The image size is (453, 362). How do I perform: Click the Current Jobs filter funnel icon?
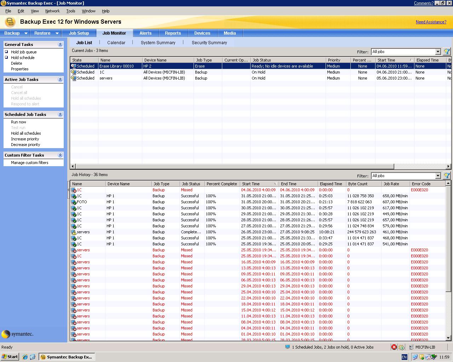[447, 52]
